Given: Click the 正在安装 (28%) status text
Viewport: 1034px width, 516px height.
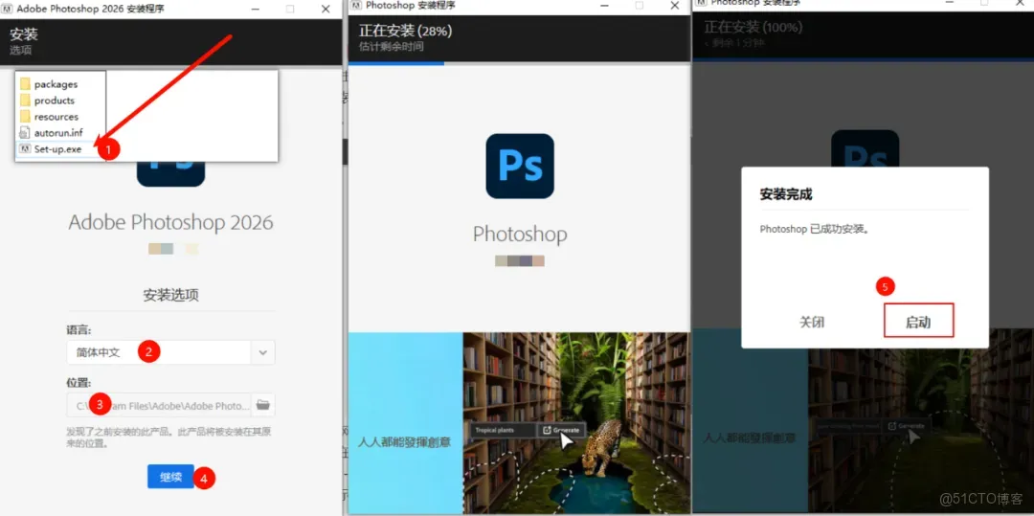Looking at the screenshot, I should pos(405,31).
